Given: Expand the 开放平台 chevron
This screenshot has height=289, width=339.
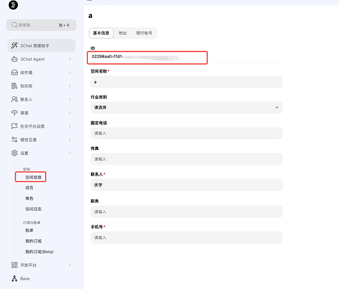Looking at the screenshot, I should pyautogui.click(x=70, y=265).
